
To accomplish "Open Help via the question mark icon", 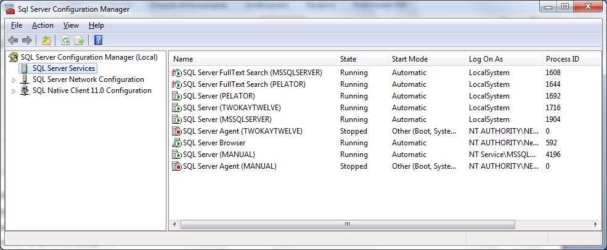I will pyautogui.click(x=99, y=40).
